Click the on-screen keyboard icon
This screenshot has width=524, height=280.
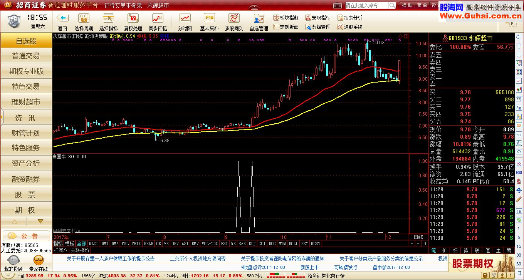click(337, 5)
